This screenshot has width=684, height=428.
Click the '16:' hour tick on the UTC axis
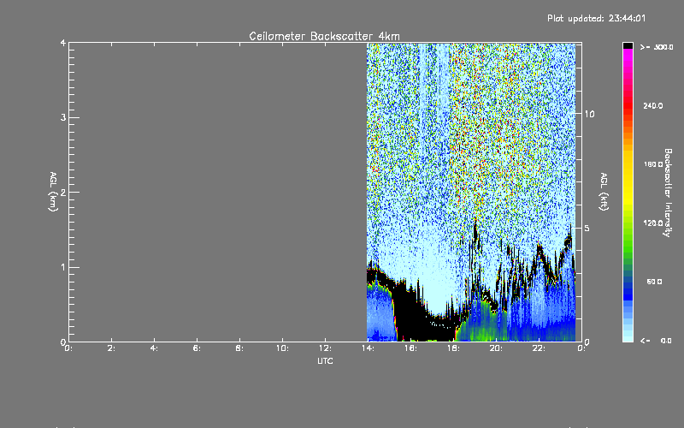[x=410, y=348]
